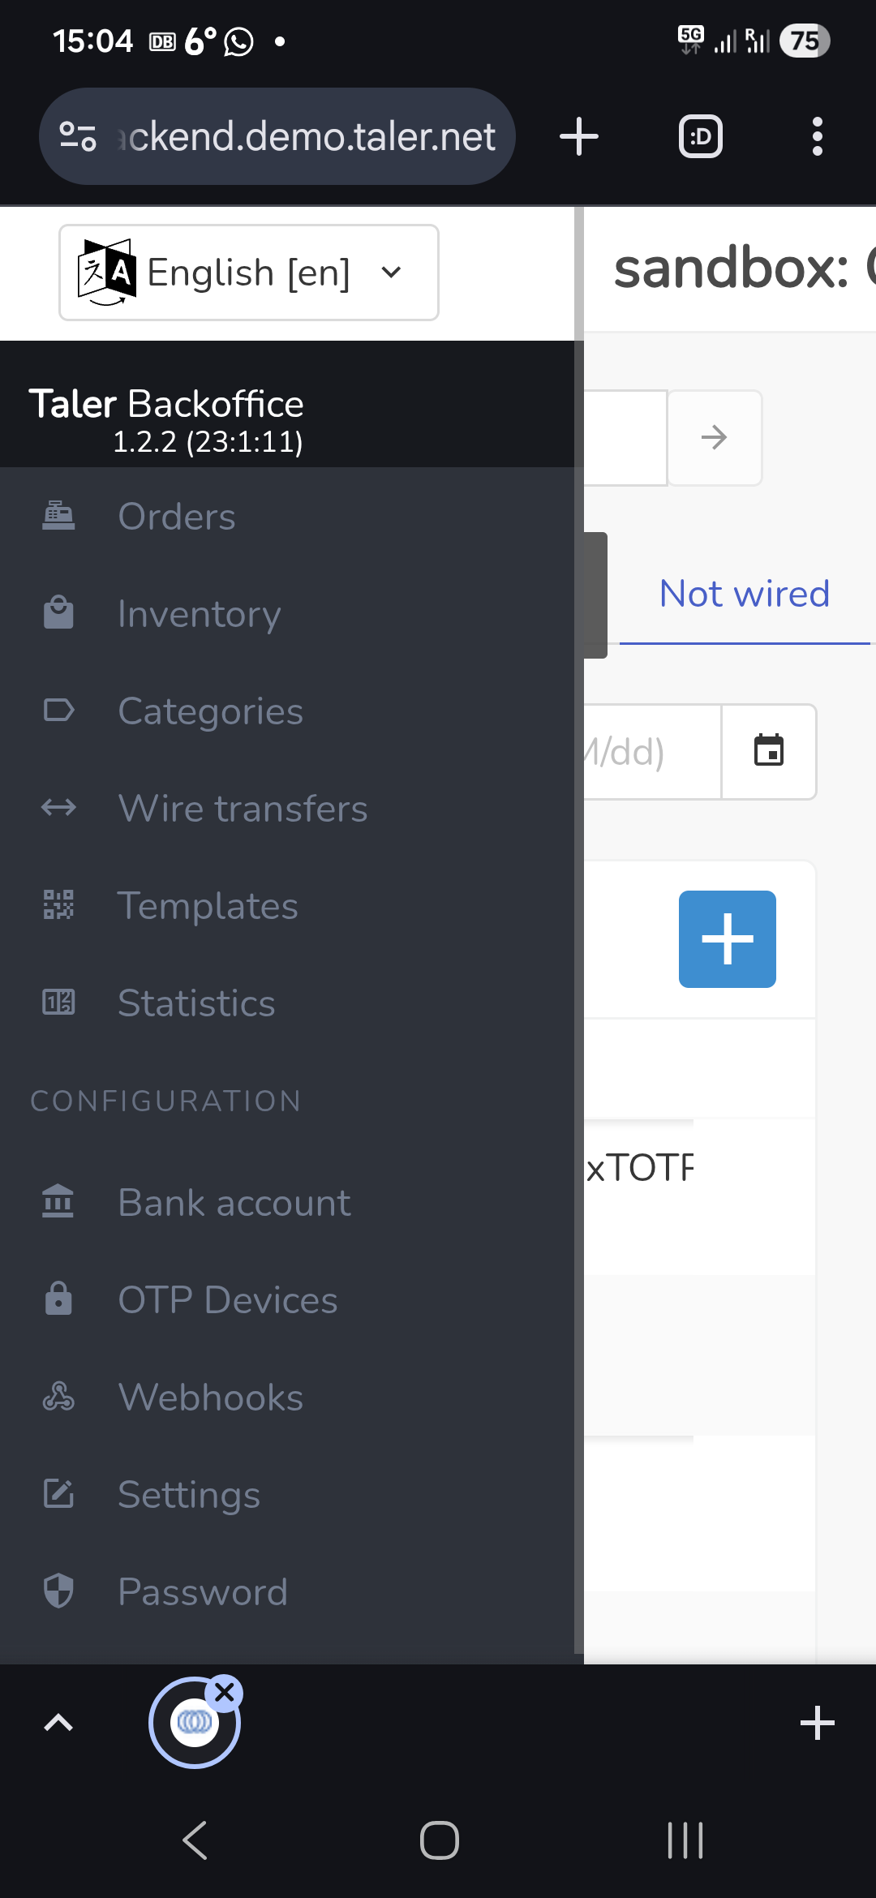Click the Webhooks icon in sidebar

[58, 1396]
